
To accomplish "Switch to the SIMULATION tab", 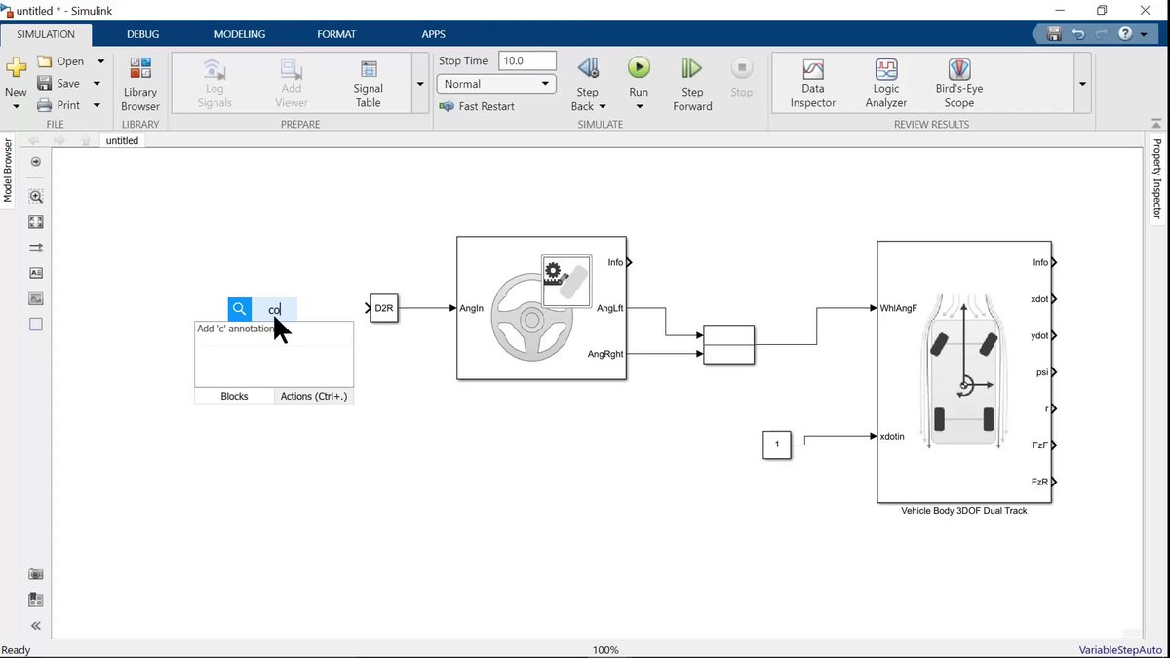I will (x=46, y=34).
